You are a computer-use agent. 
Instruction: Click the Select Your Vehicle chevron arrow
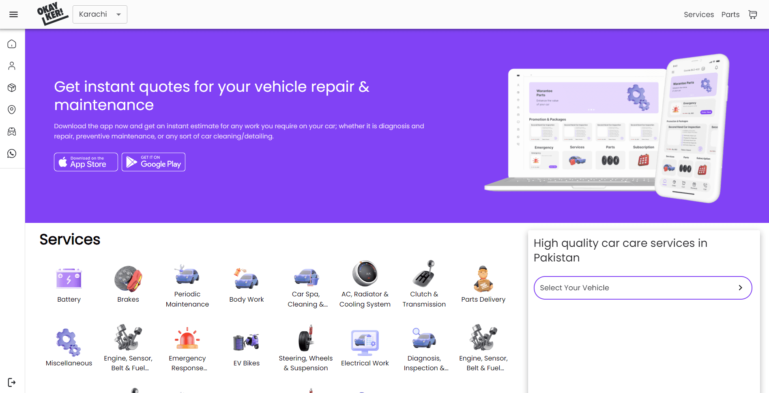[740, 288]
